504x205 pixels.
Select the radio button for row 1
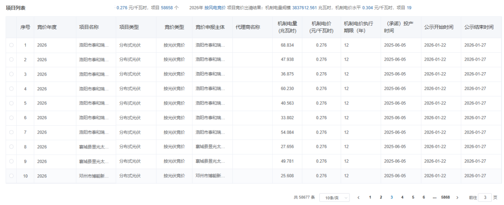tap(11, 45)
